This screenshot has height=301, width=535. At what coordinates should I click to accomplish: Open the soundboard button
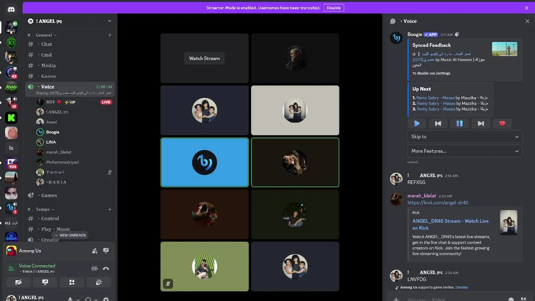point(99,282)
